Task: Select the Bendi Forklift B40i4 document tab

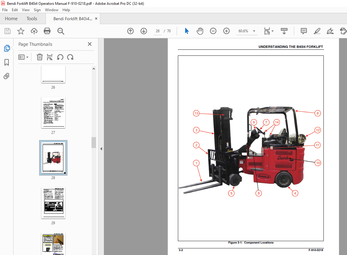Action: (x=73, y=19)
